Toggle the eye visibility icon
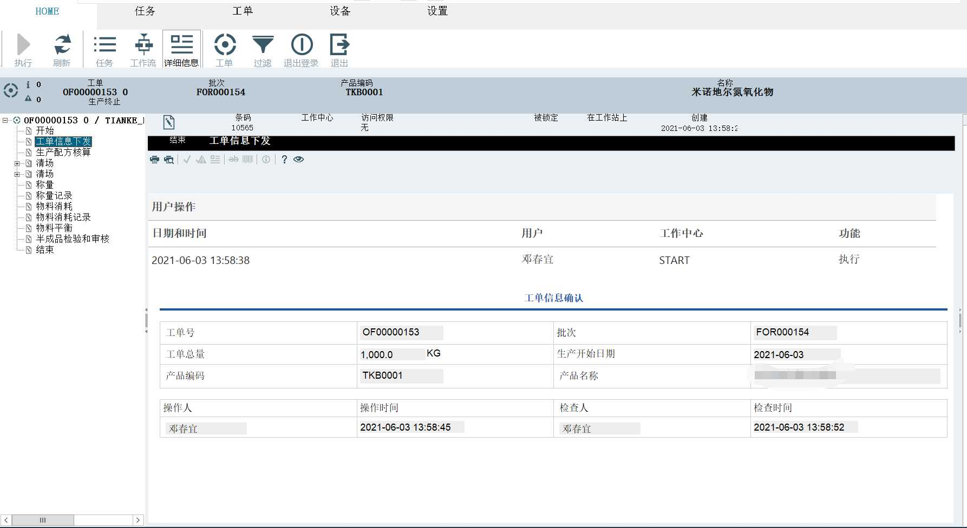967x528 pixels. point(299,160)
